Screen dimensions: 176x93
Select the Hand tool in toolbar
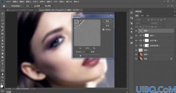(2, 74)
